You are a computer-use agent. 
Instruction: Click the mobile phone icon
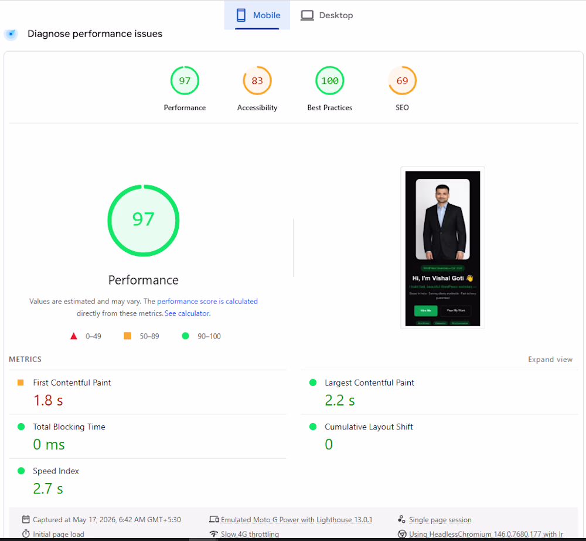click(241, 15)
